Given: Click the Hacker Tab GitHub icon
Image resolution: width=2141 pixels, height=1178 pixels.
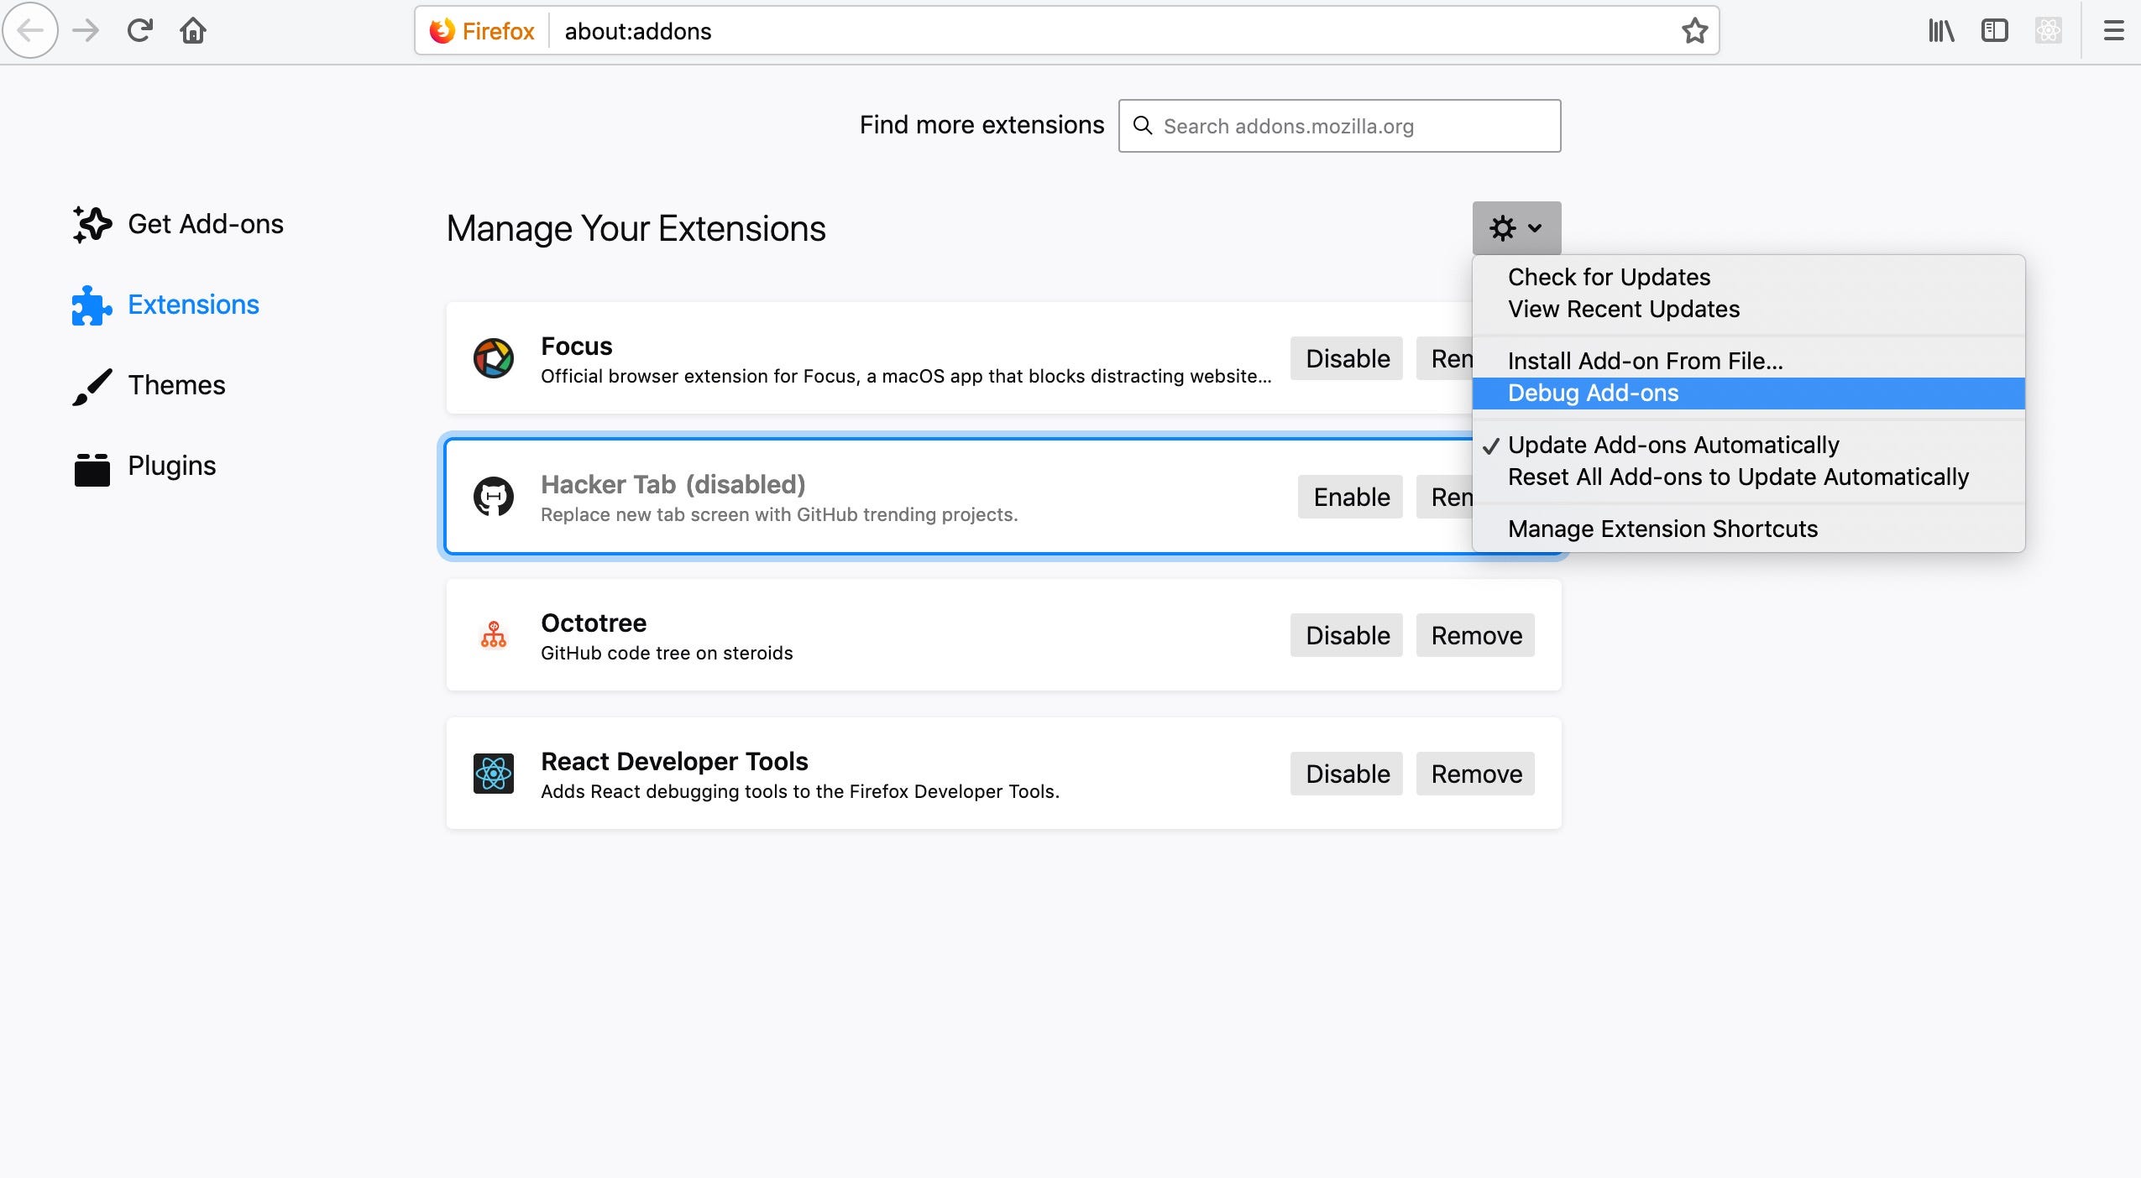Looking at the screenshot, I should 494,497.
